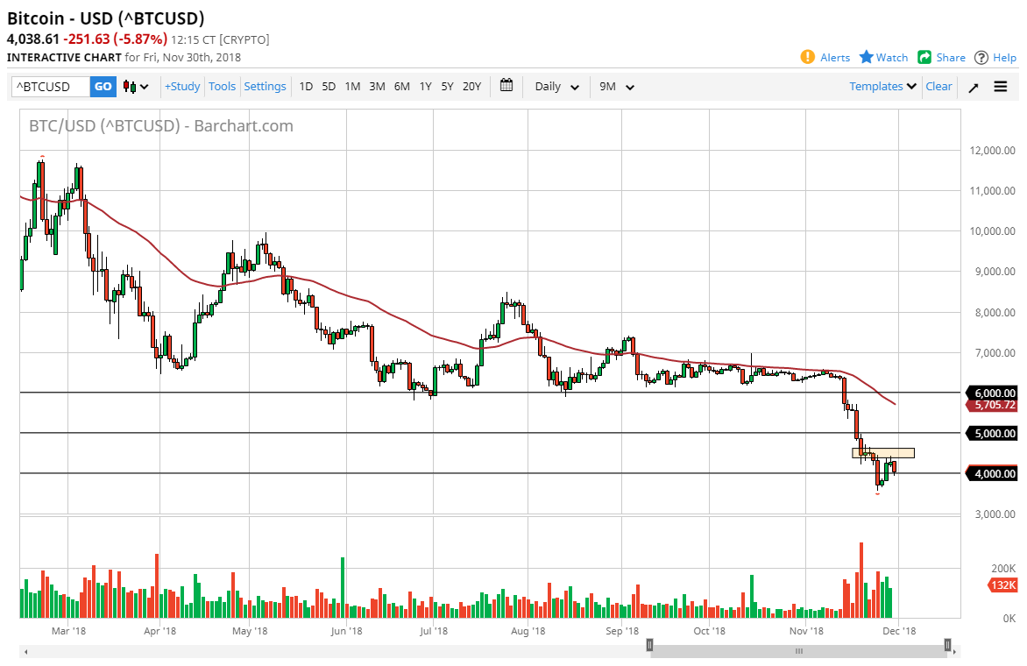Viewport: 1027px width, 666px height.
Task: Open the Templates dropdown
Action: click(882, 86)
